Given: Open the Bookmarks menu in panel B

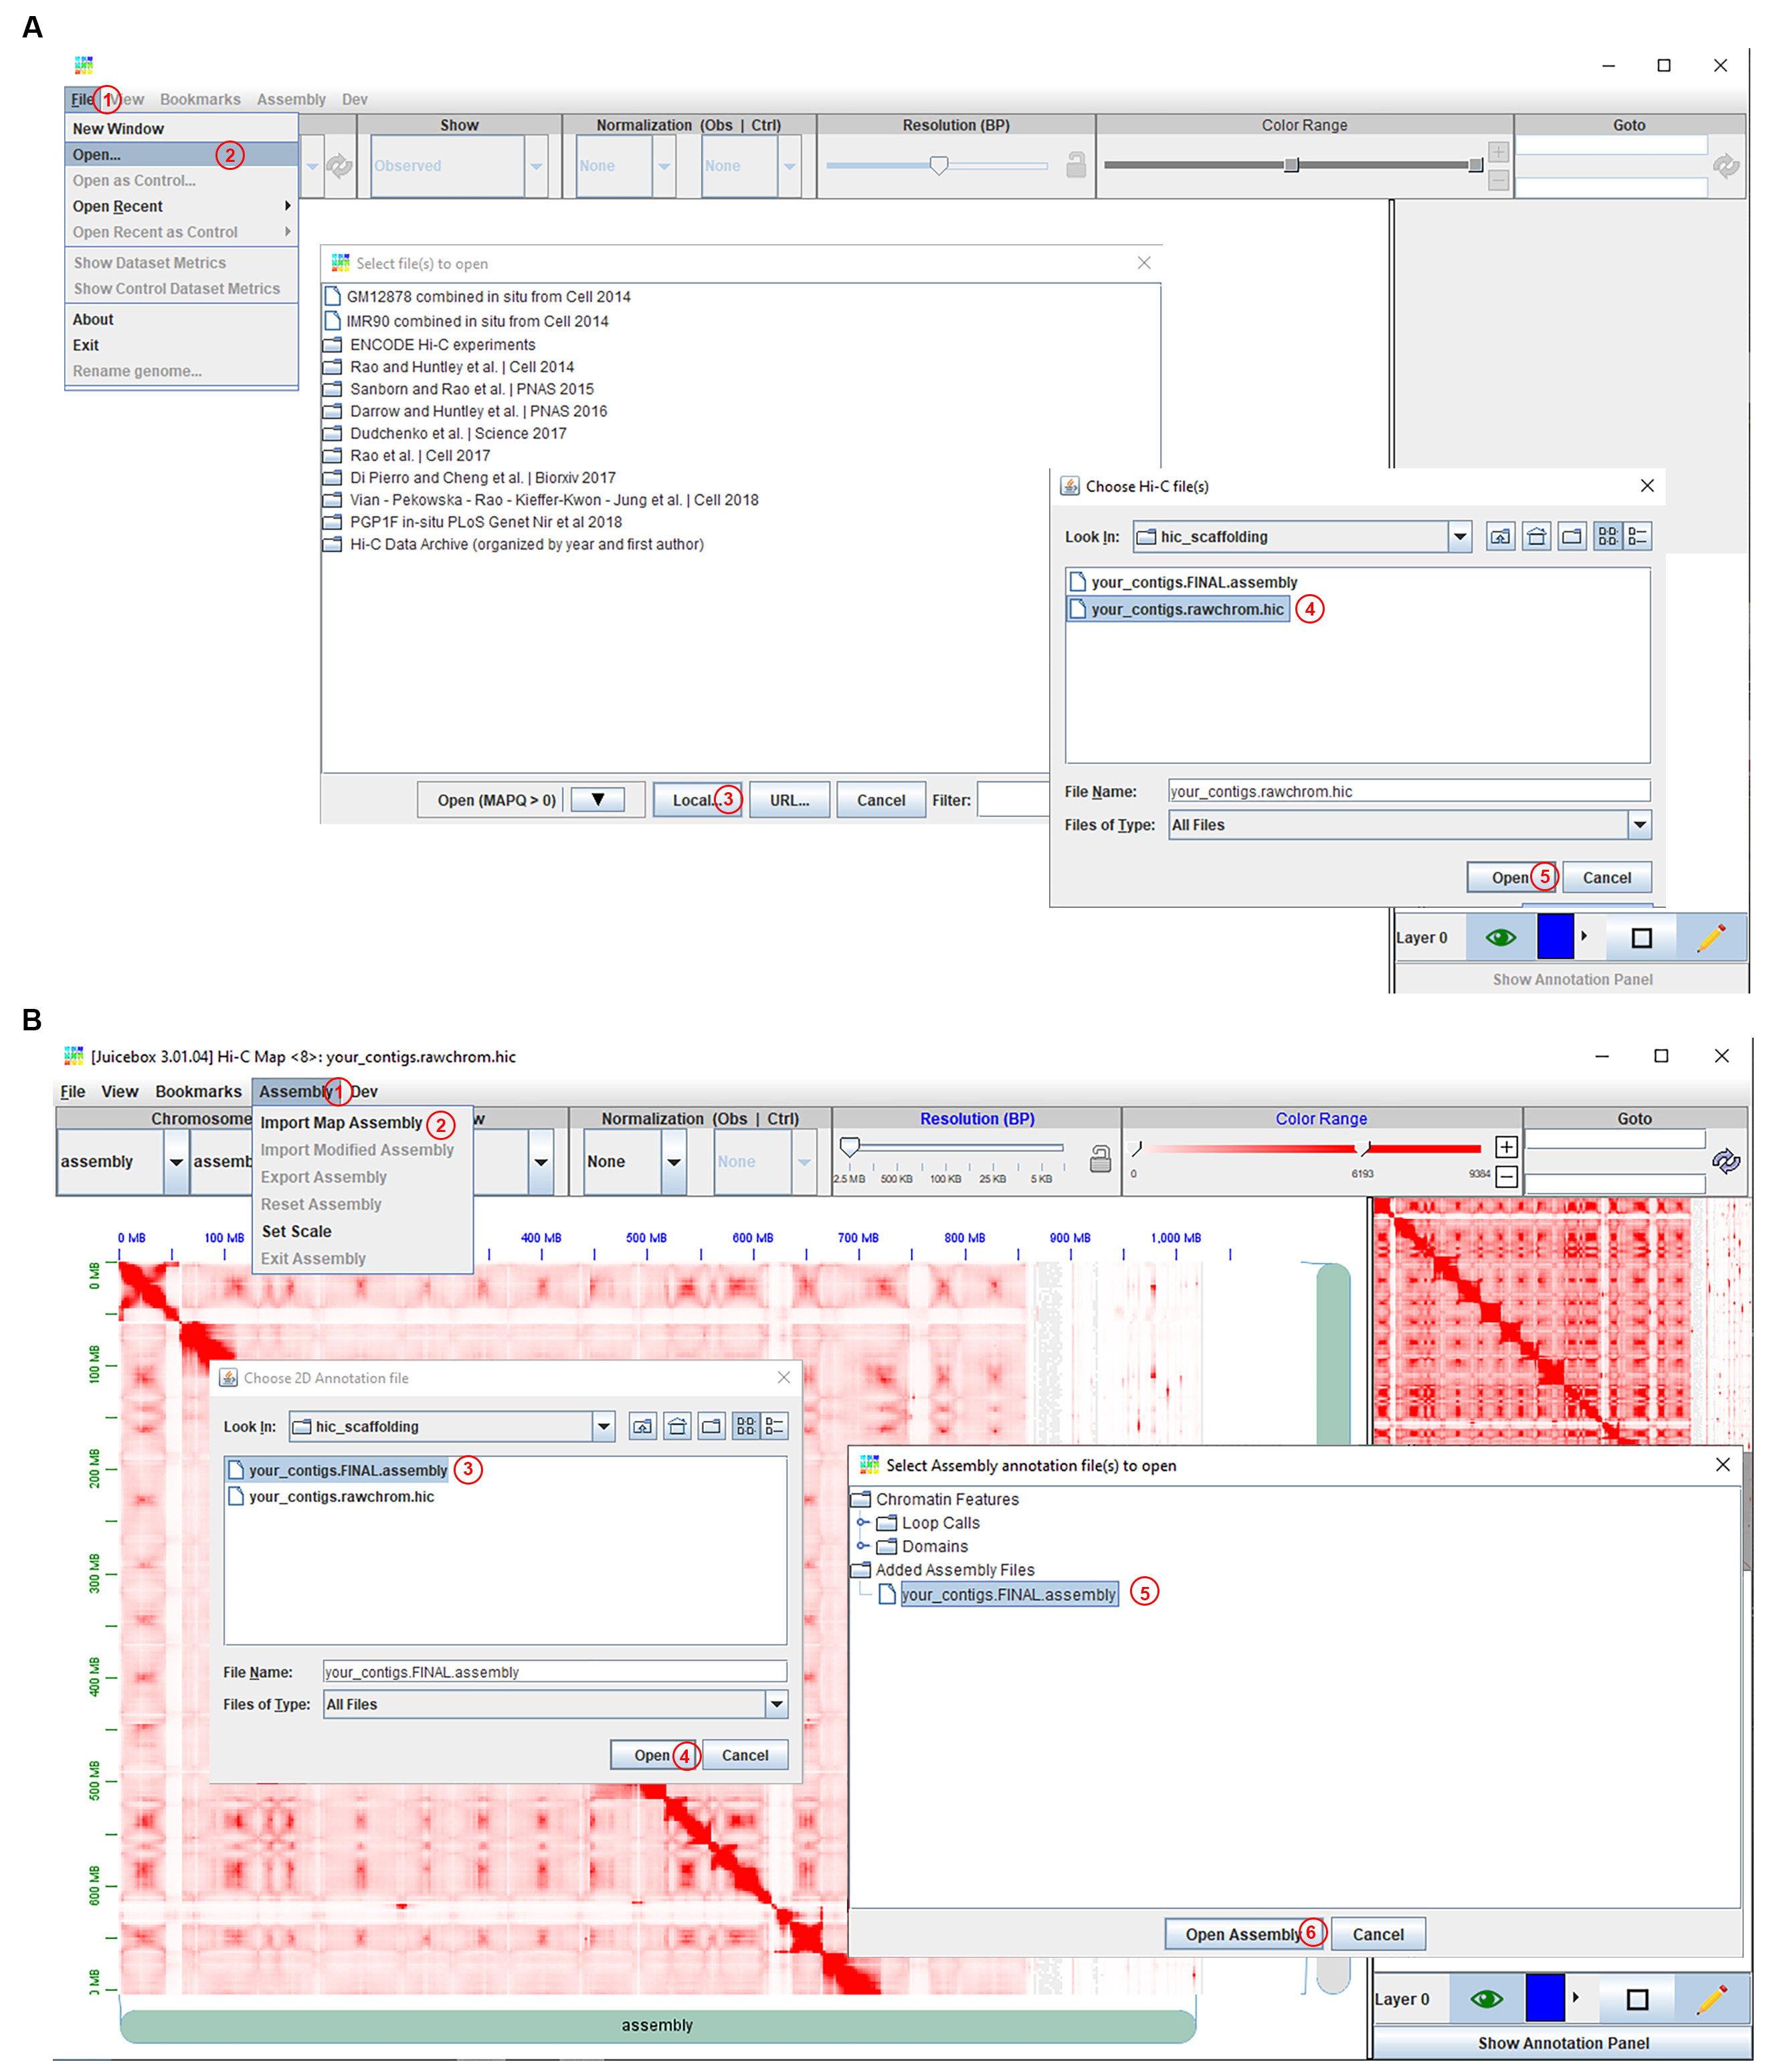Looking at the screenshot, I should [x=198, y=1091].
